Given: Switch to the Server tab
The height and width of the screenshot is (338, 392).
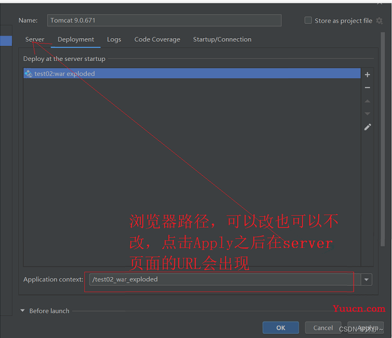Looking at the screenshot, I should (35, 39).
